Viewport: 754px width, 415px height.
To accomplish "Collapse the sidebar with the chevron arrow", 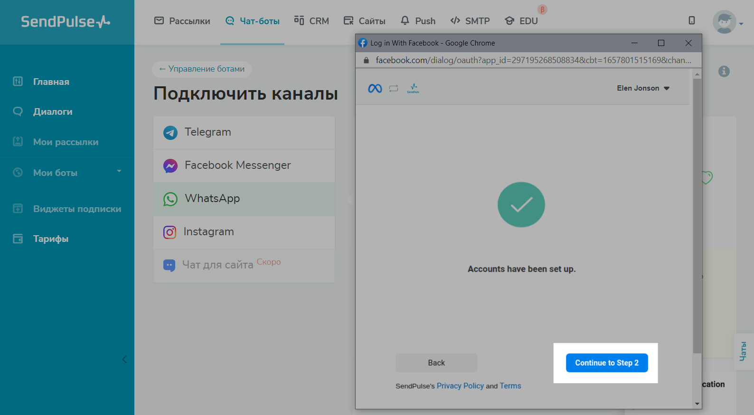I will point(124,359).
